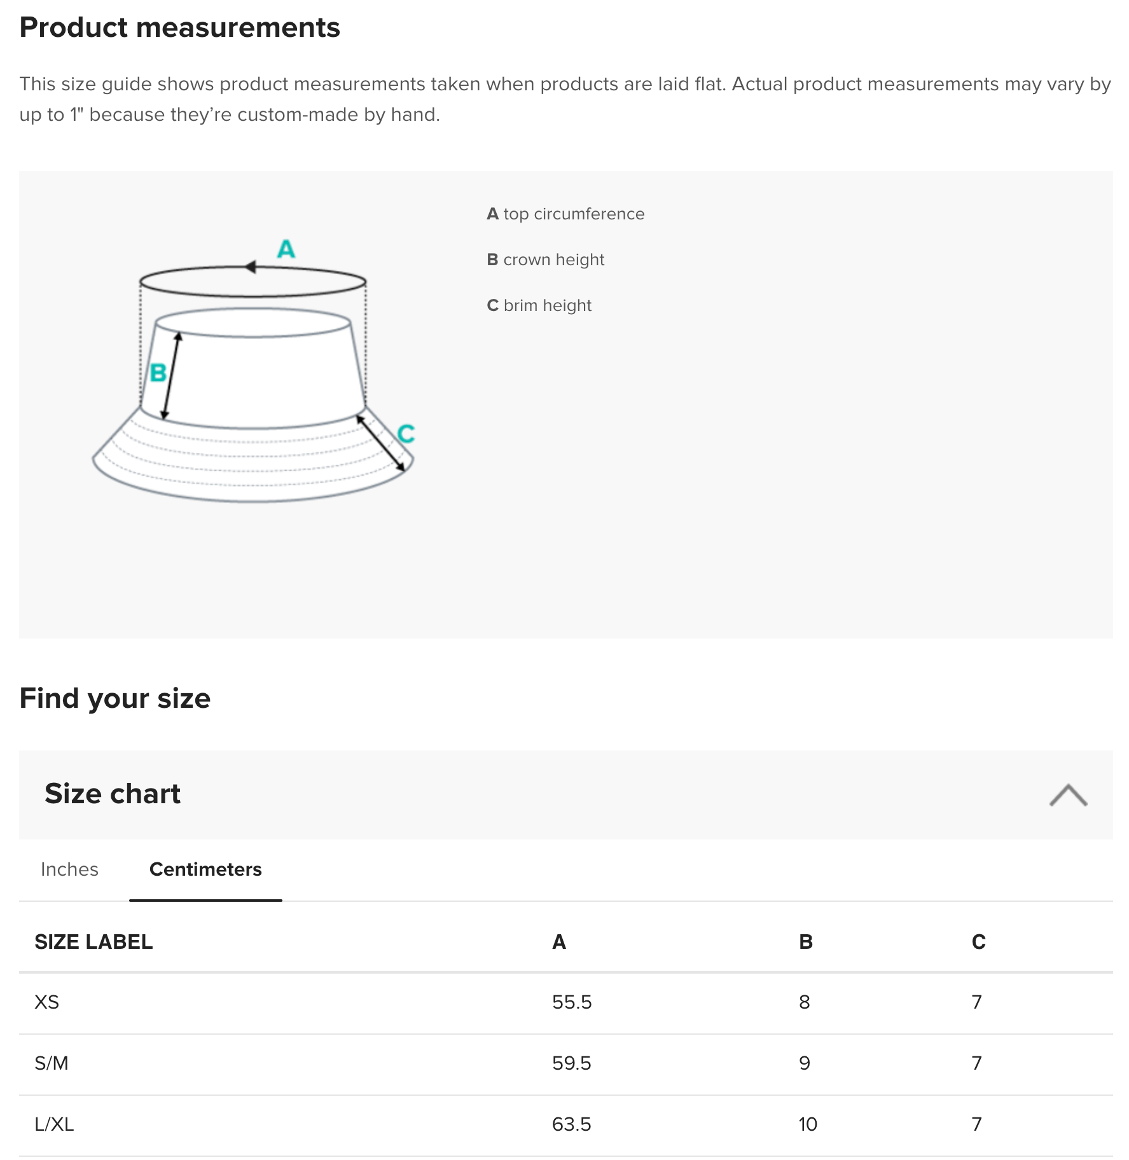
Task: Switch to the Inches tab
Action: (69, 869)
